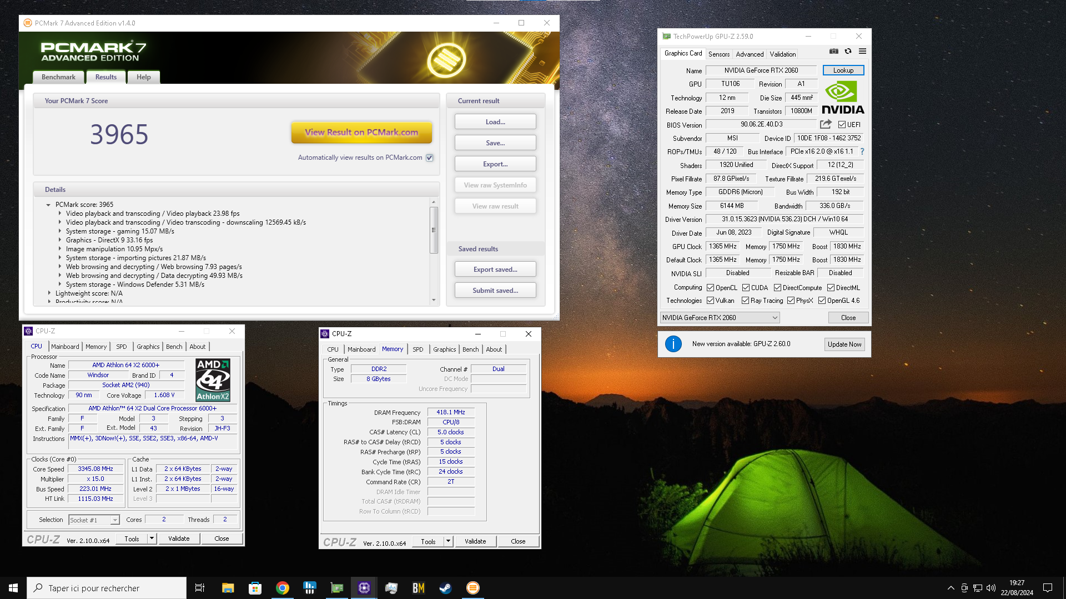The height and width of the screenshot is (599, 1066).
Task: Click the blue bar-chart app icon in taskbar
Action: [310, 588]
